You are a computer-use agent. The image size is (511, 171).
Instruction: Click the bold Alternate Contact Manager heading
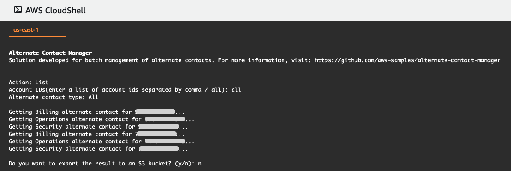[x=50, y=53]
